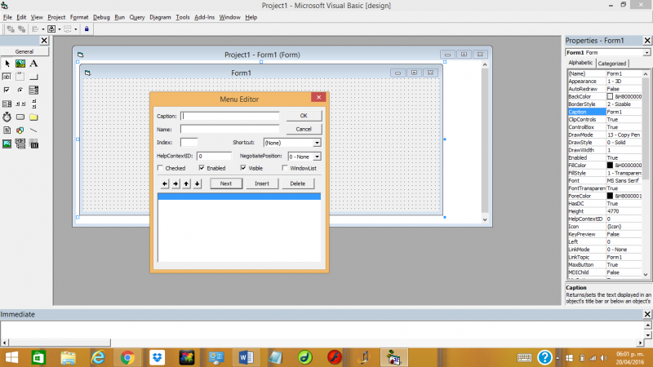This screenshot has width=653, height=367.
Task: Click the Bring to Front toolbar icon
Action: point(11,29)
